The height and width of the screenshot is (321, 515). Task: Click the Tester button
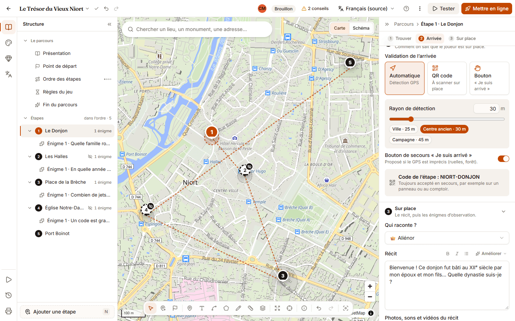443,9
